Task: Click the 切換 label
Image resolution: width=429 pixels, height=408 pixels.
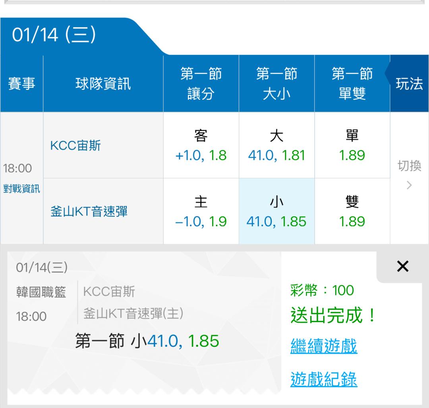Action: tap(409, 166)
